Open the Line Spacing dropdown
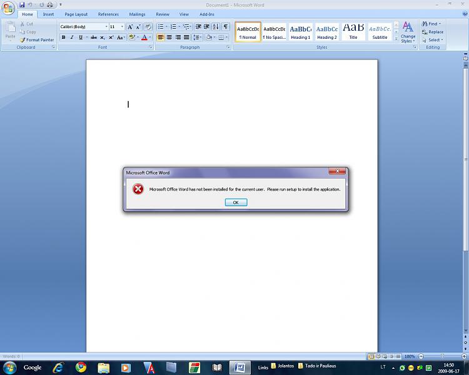469x375 pixels. click(198, 37)
